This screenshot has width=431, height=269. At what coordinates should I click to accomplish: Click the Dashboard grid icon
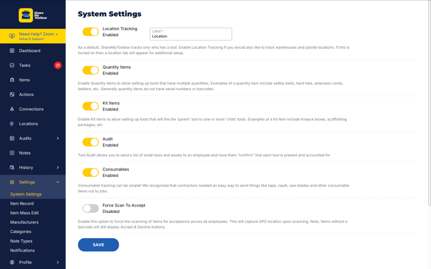(12, 51)
